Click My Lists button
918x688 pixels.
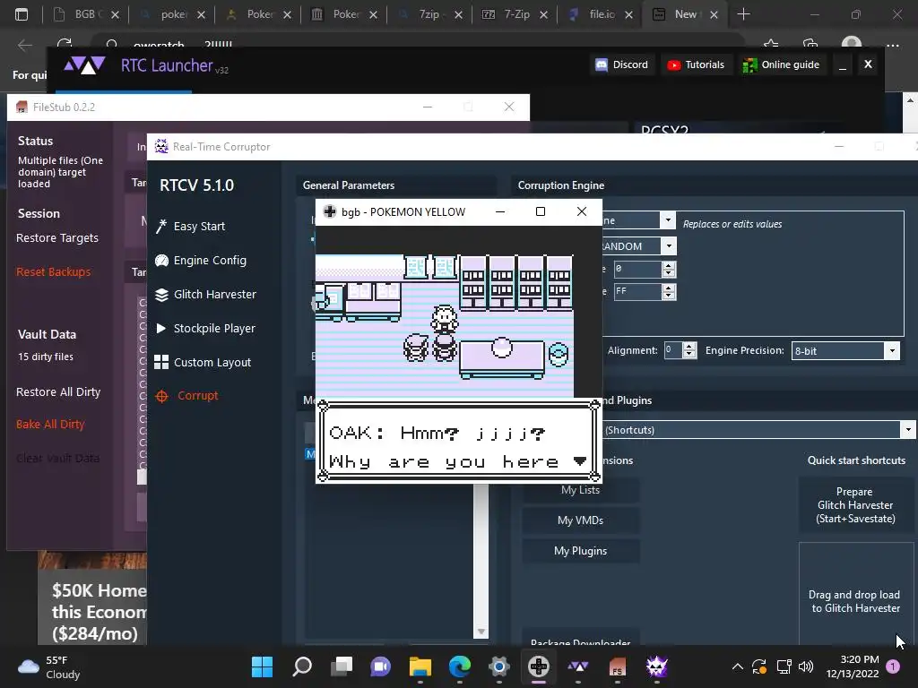click(x=580, y=490)
